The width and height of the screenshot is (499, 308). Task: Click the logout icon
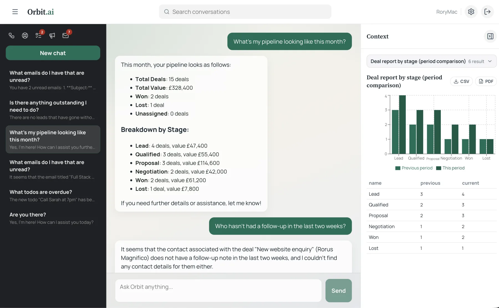pyautogui.click(x=487, y=12)
